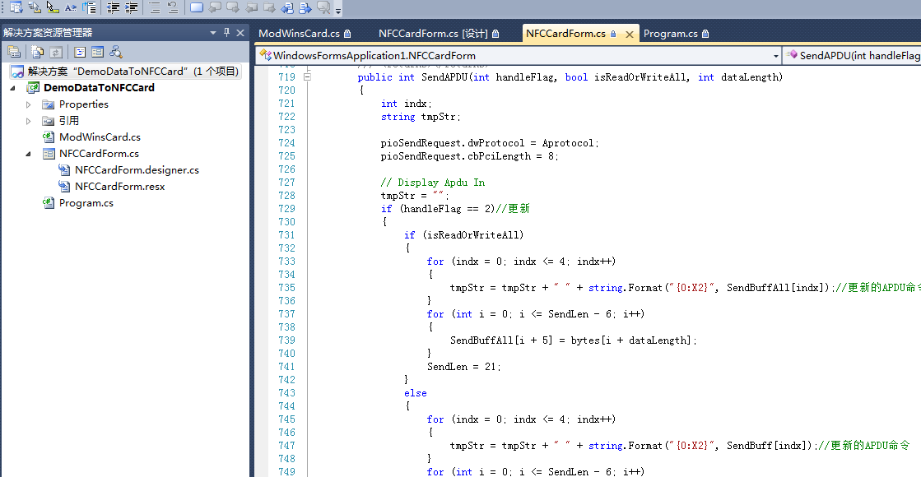The height and width of the screenshot is (477, 921).
Task: Collapse SendAPDU method outlining at line 719
Action: (x=307, y=76)
